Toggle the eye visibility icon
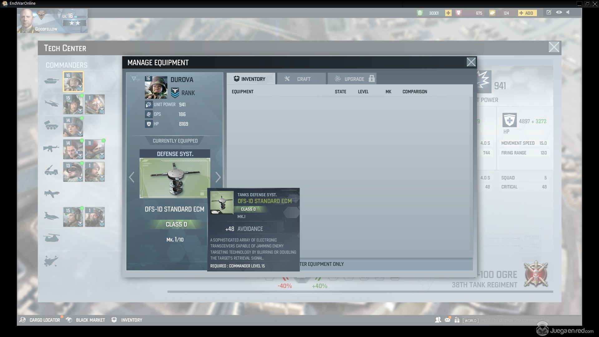 [559, 12]
